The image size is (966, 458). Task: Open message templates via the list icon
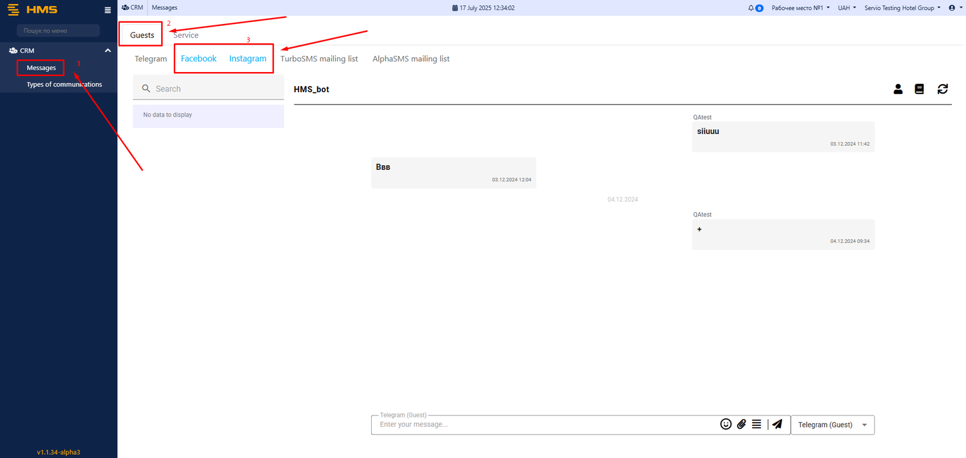click(757, 424)
